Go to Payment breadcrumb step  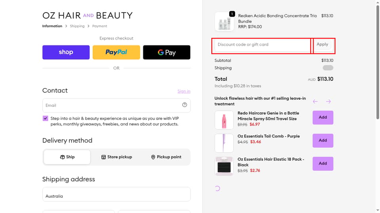coord(100,26)
